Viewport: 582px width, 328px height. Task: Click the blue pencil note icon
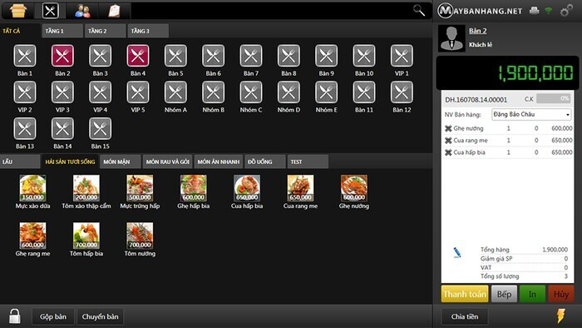point(457,252)
